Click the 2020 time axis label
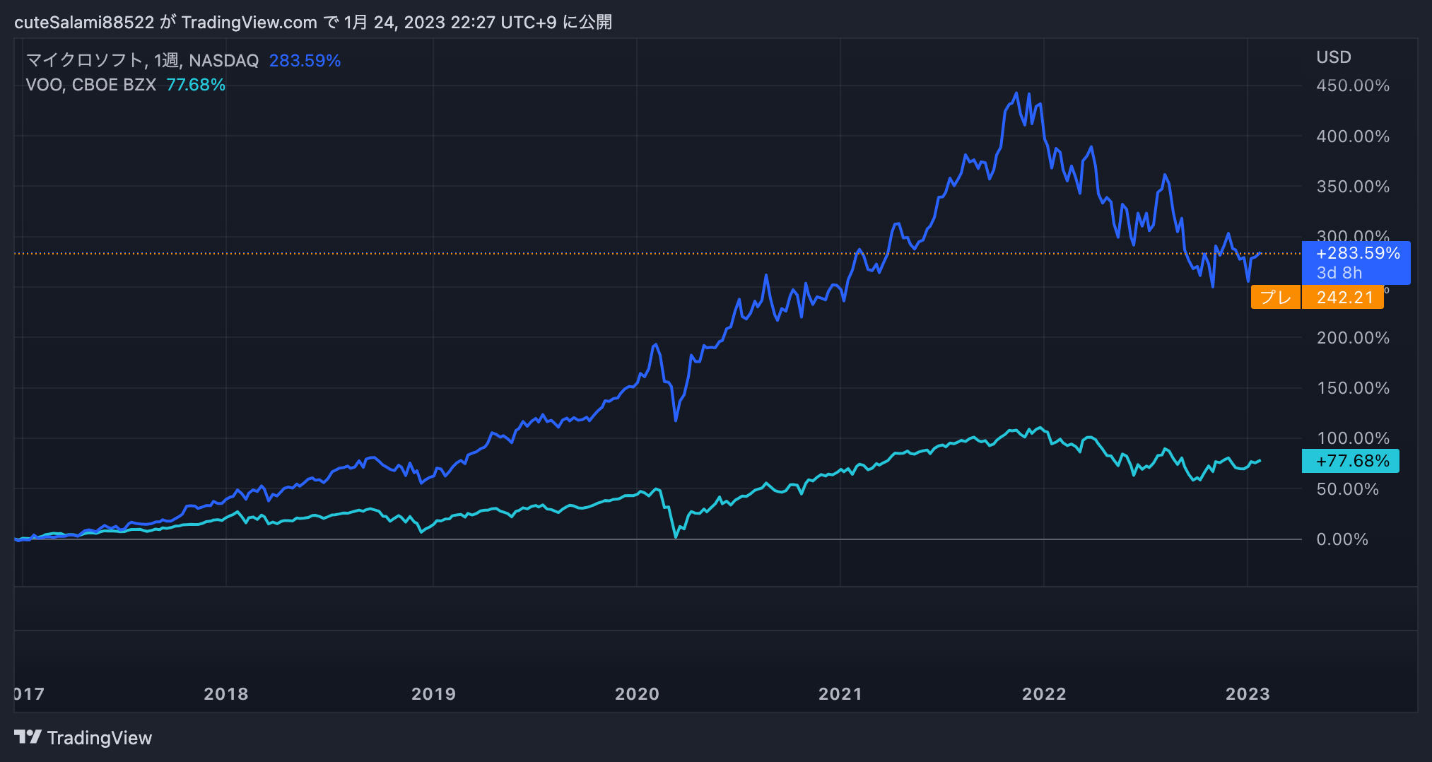 pyautogui.click(x=638, y=694)
